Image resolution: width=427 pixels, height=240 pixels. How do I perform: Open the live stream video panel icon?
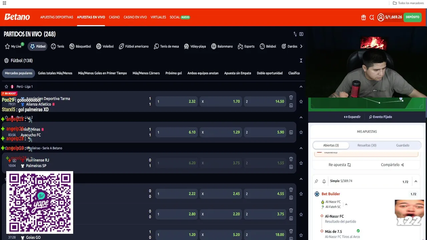coord(301,34)
